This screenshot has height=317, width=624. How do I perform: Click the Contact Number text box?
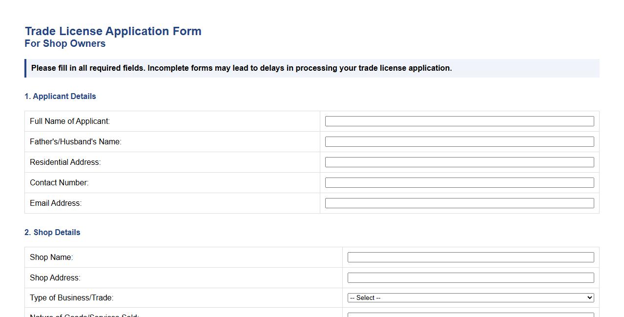[x=459, y=182]
